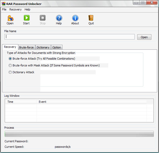Viewport: 159px width, 153px height.
Task: Click the 'passwords/s' text
Action: tap(63, 147)
